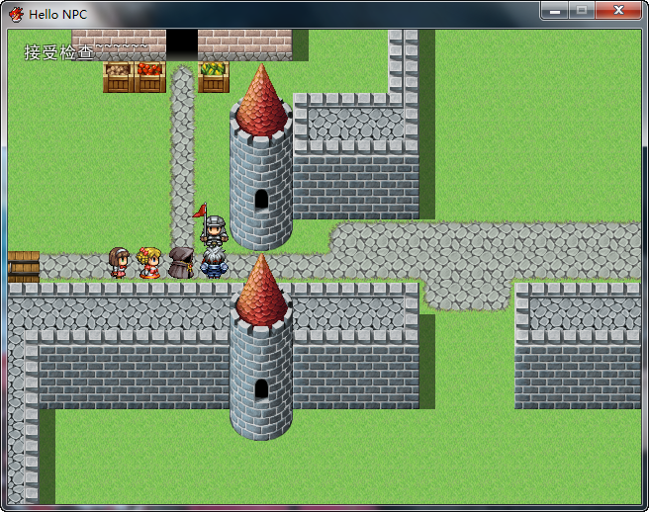Image resolution: width=649 pixels, height=512 pixels.
Task: Click the lower tower's arched window
Action: coord(261,388)
